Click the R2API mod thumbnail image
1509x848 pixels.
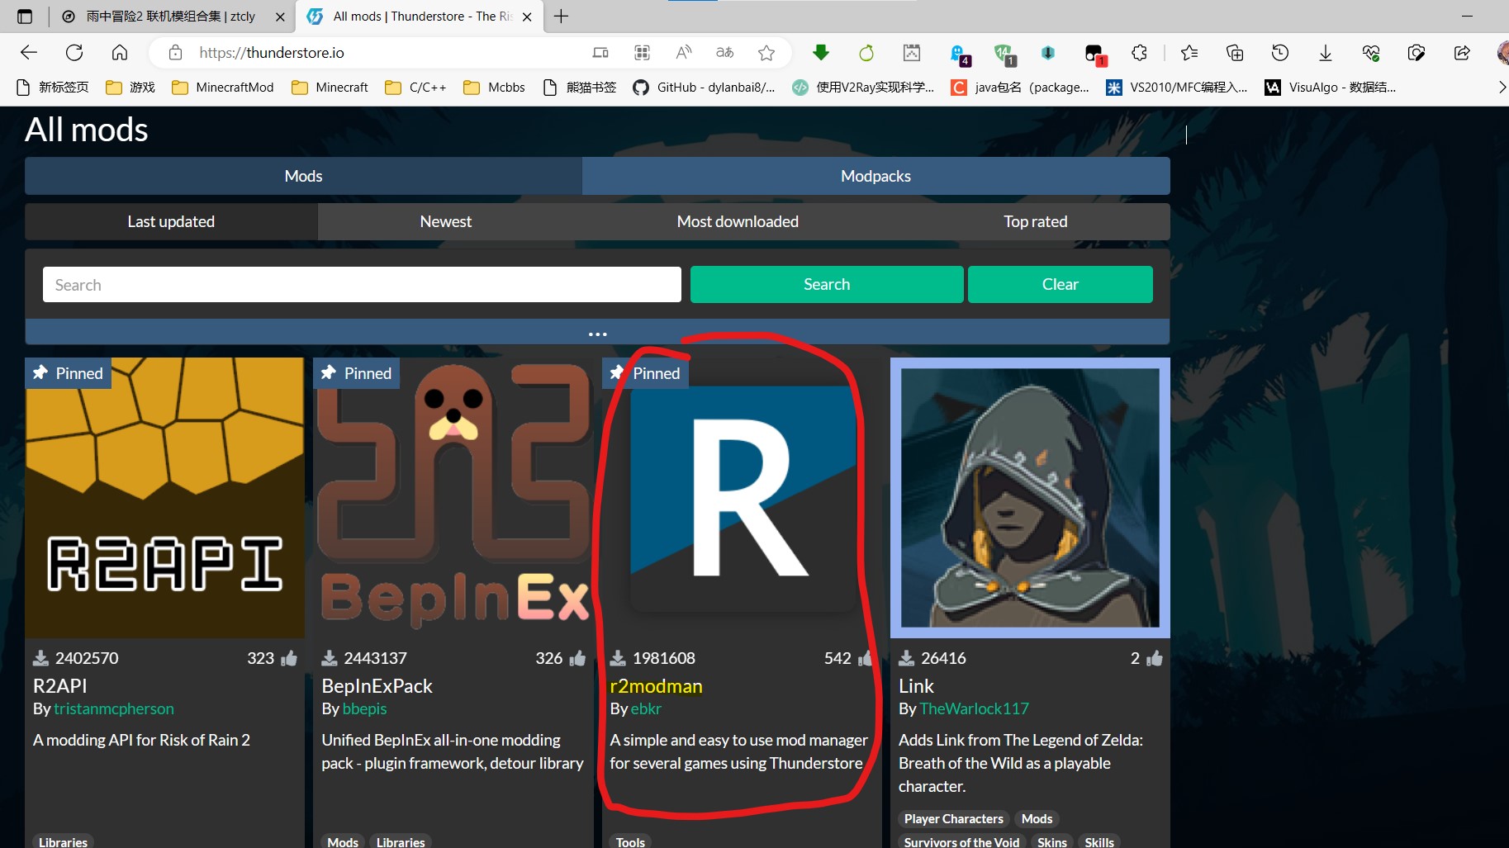click(164, 498)
